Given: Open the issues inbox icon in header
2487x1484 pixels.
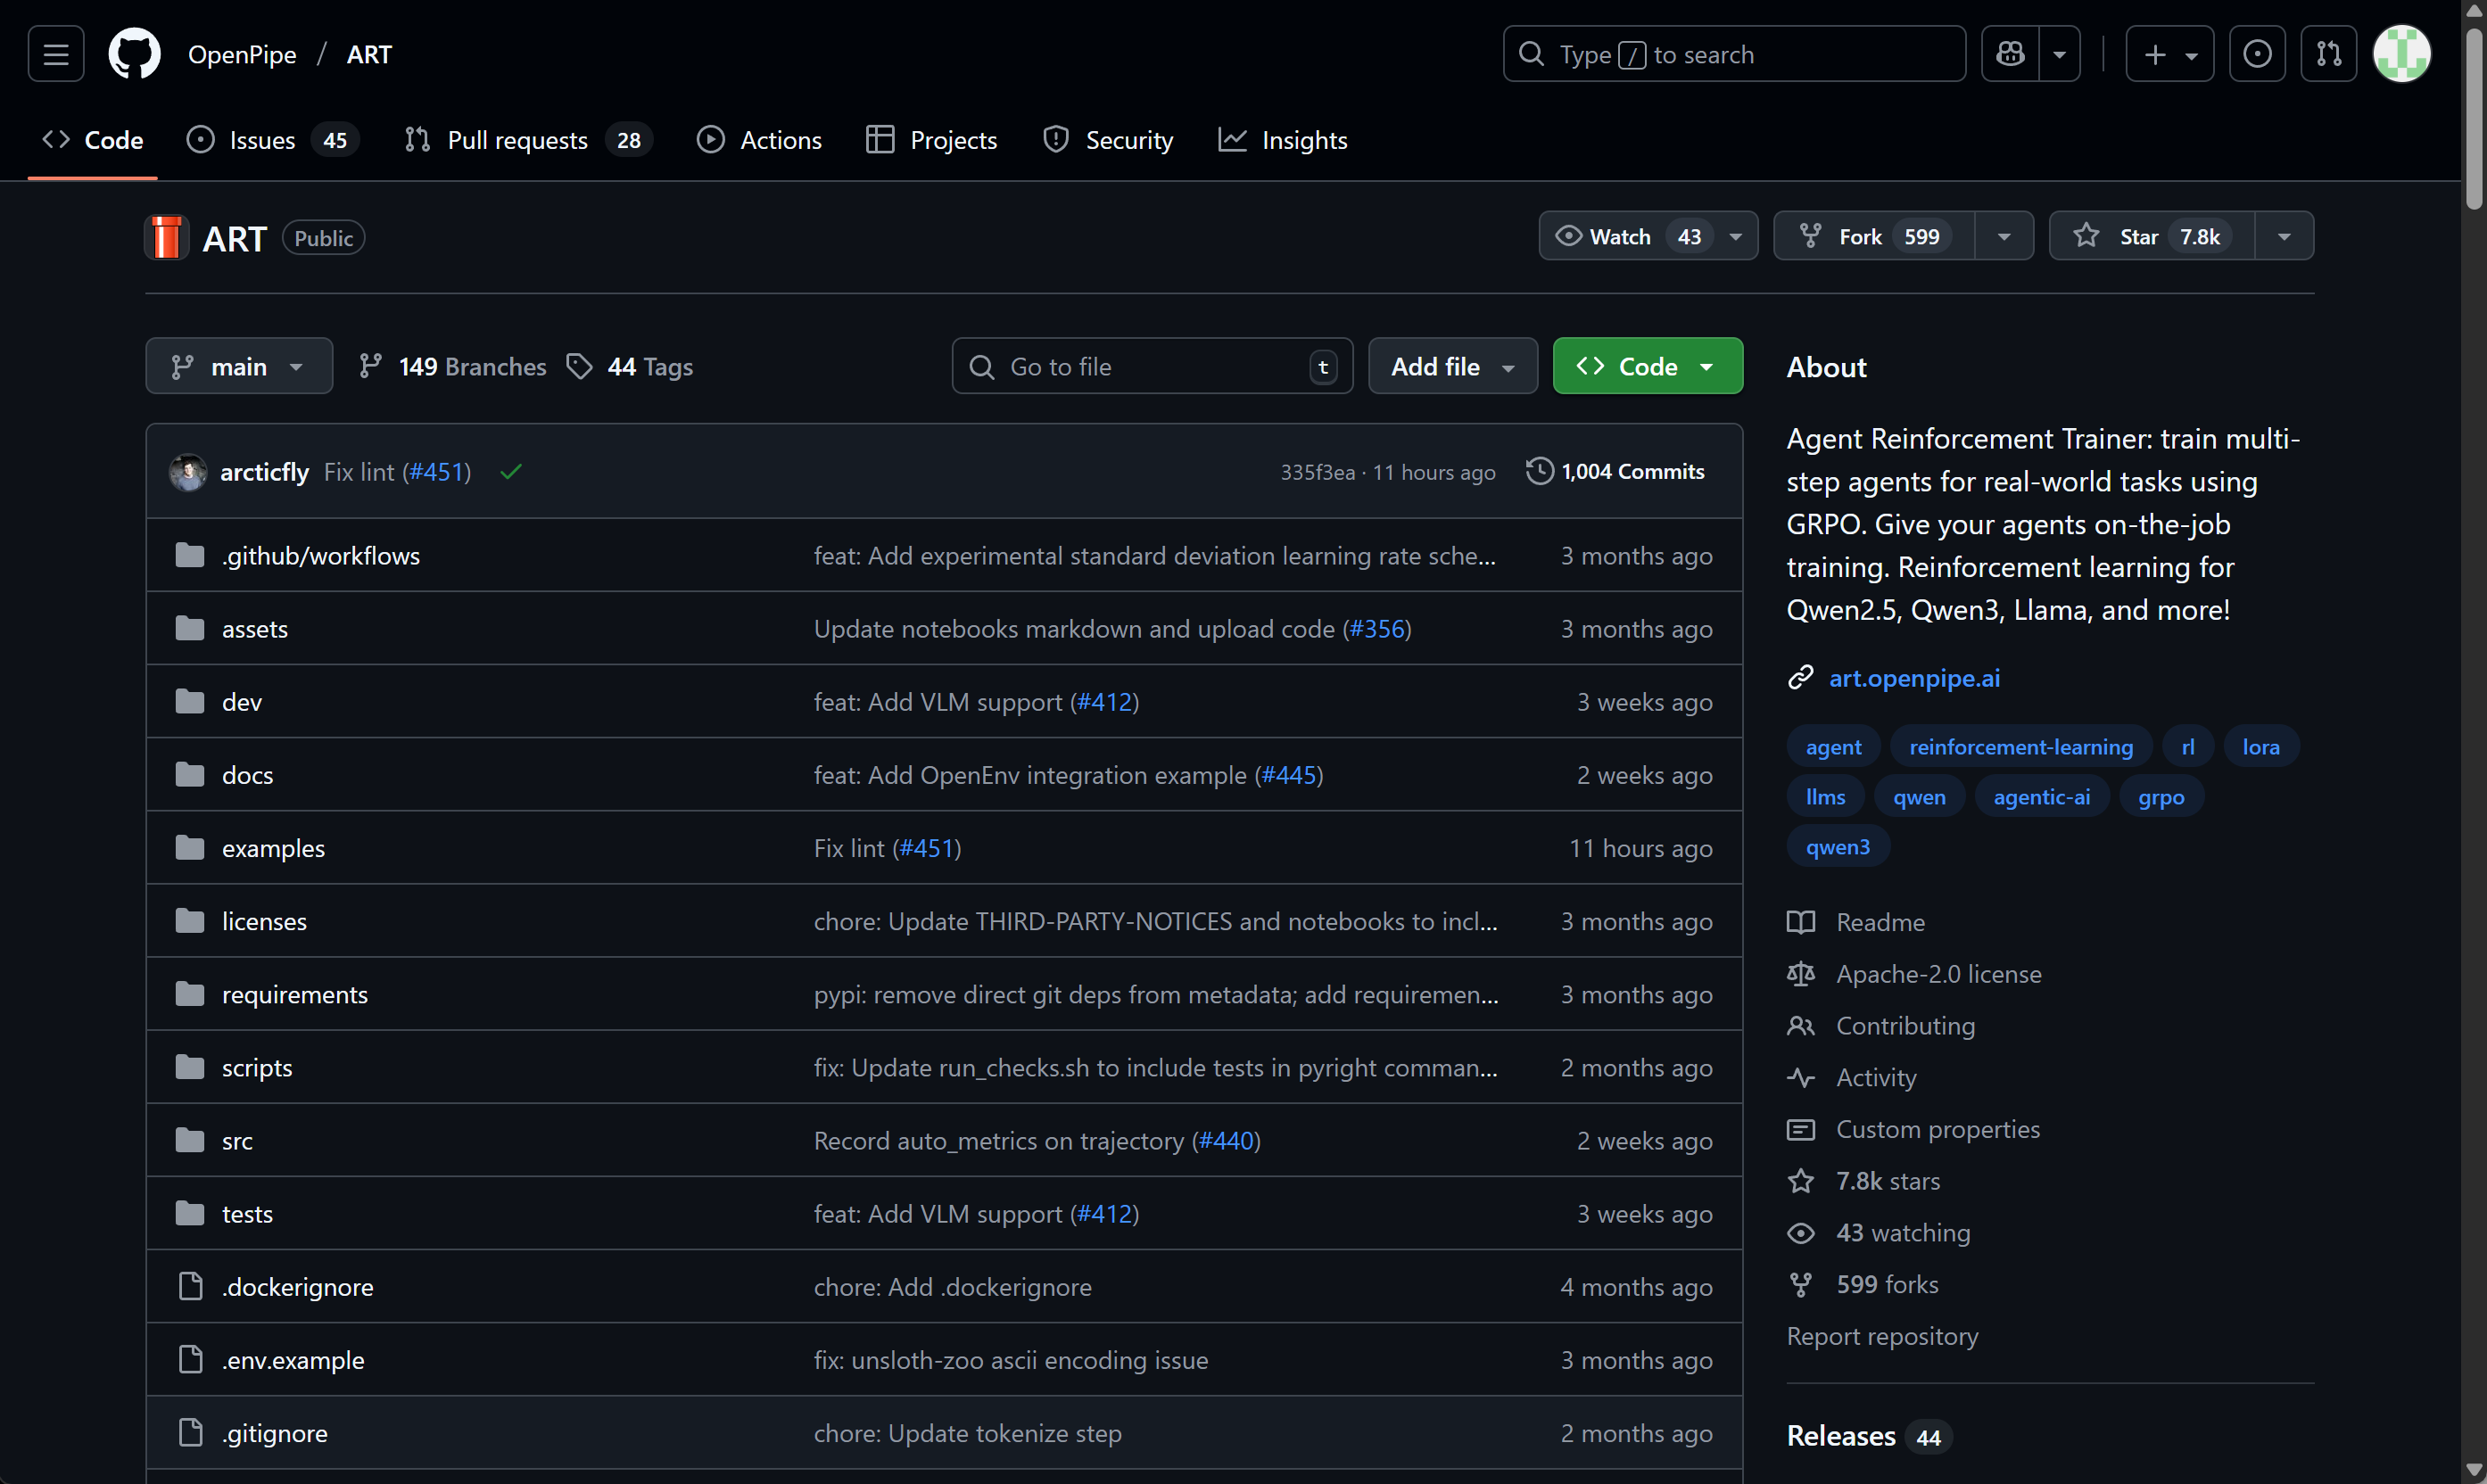Looking at the screenshot, I should coord(2257,54).
